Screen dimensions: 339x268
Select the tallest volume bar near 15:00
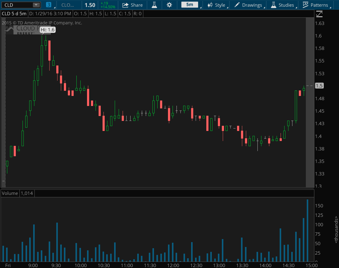pos(307,230)
